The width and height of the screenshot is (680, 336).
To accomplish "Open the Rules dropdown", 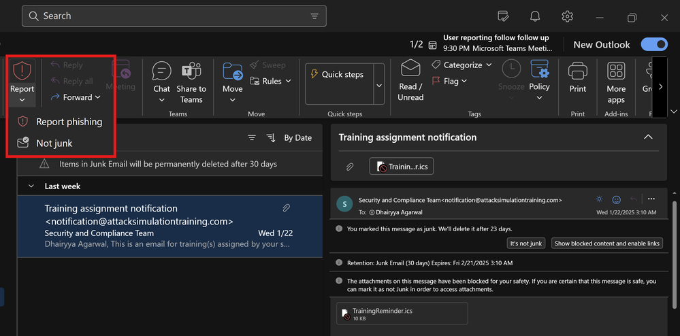I will (270, 81).
